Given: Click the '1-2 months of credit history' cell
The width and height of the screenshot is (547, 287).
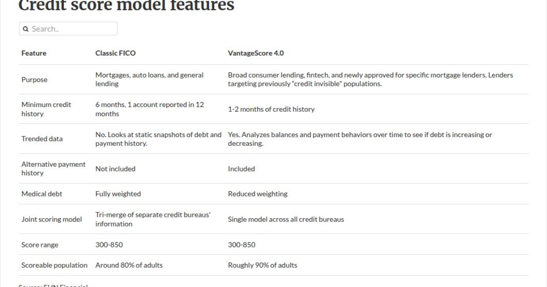Looking at the screenshot, I should click(271, 109).
